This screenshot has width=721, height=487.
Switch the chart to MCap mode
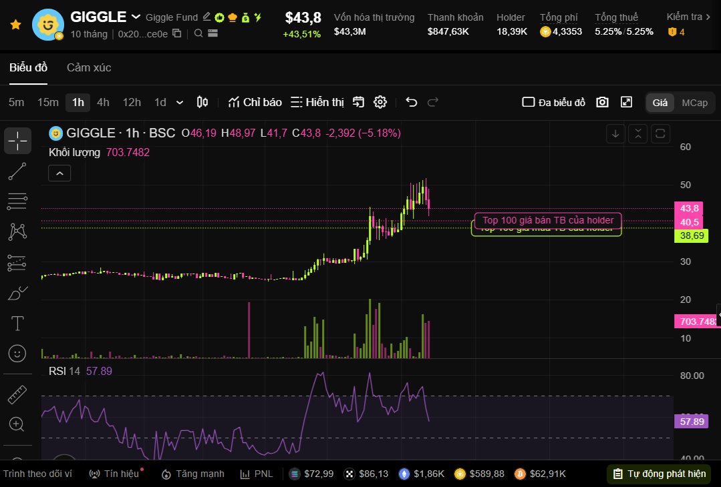click(x=694, y=102)
